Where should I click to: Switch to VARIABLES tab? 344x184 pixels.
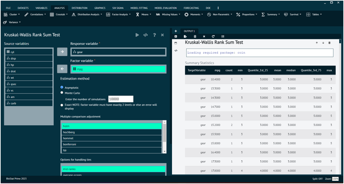[x=41, y=8]
